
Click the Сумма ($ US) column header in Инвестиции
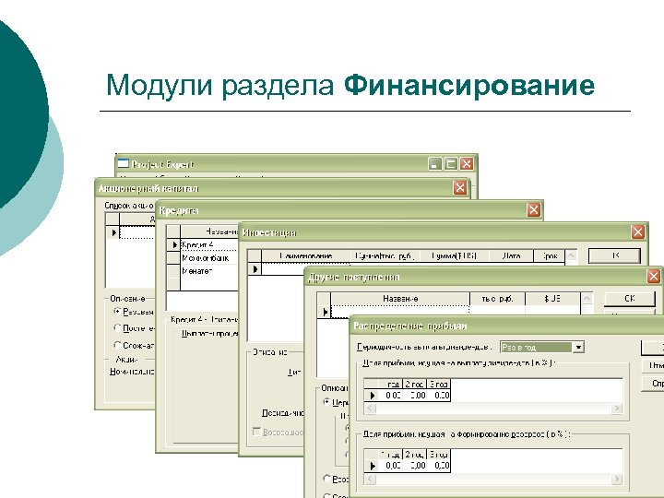[455, 255]
